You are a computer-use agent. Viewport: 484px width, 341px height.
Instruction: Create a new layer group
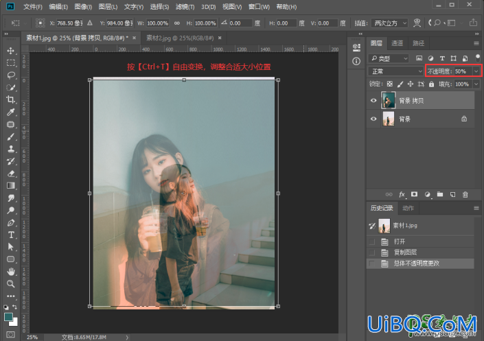coord(440,194)
